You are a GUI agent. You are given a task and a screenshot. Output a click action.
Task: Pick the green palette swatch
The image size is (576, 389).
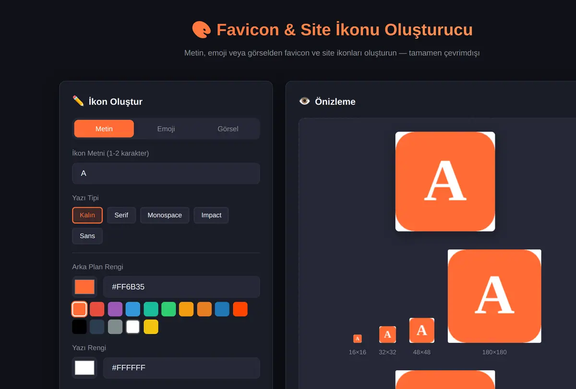pos(168,309)
